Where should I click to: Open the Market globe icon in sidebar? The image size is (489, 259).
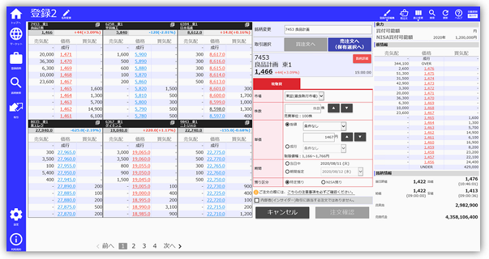pos(16,34)
